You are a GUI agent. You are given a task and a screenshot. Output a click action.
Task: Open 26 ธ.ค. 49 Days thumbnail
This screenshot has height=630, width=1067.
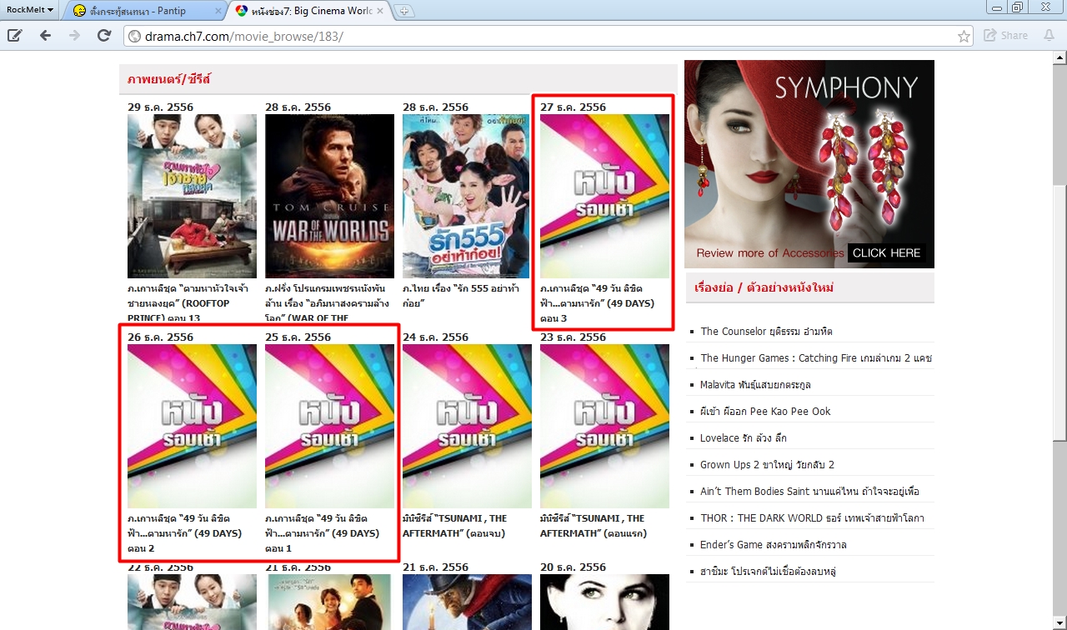point(192,426)
